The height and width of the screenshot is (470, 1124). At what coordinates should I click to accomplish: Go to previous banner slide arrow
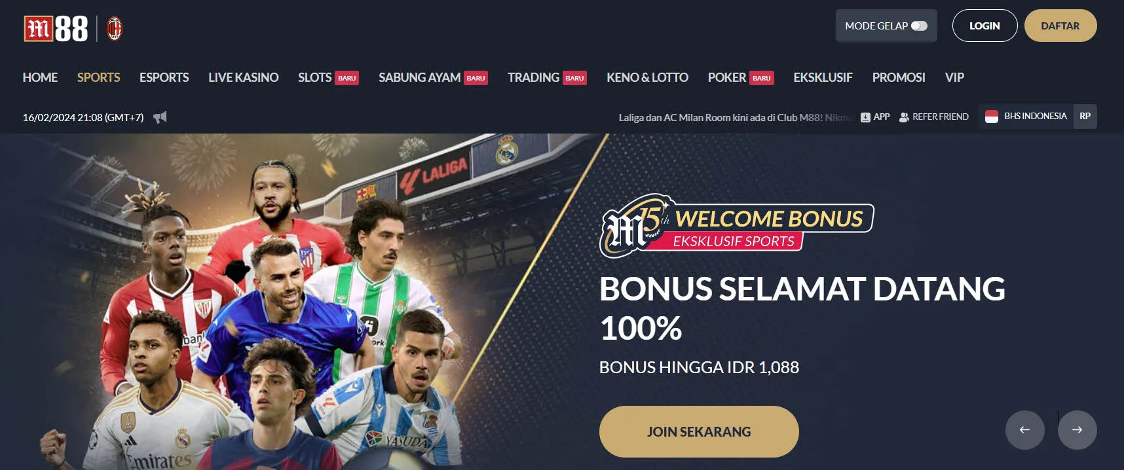point(1025,430)
